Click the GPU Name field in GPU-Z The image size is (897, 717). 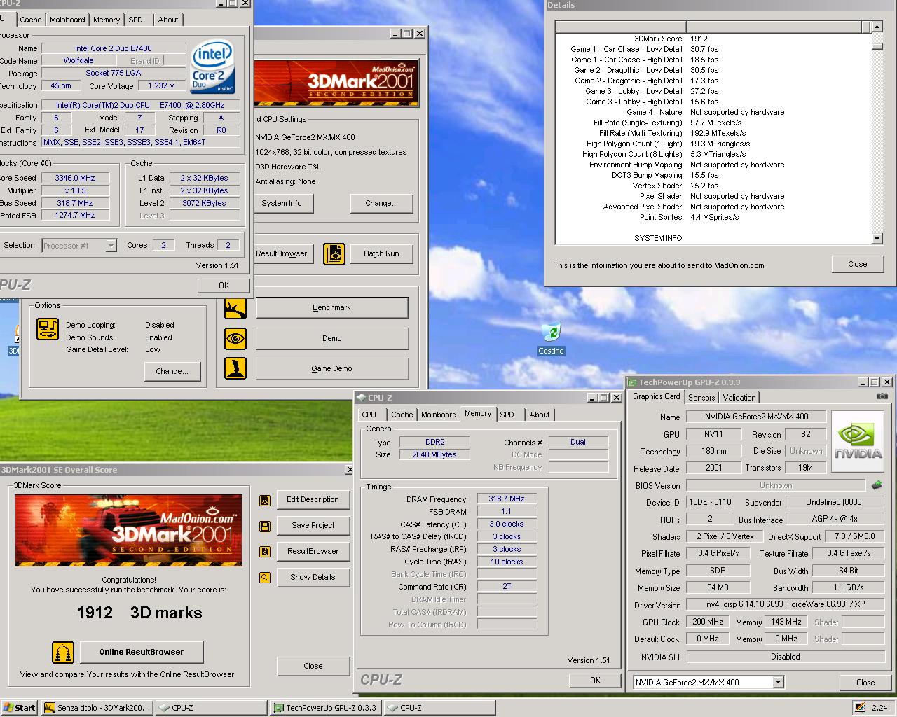coord(756,417)
